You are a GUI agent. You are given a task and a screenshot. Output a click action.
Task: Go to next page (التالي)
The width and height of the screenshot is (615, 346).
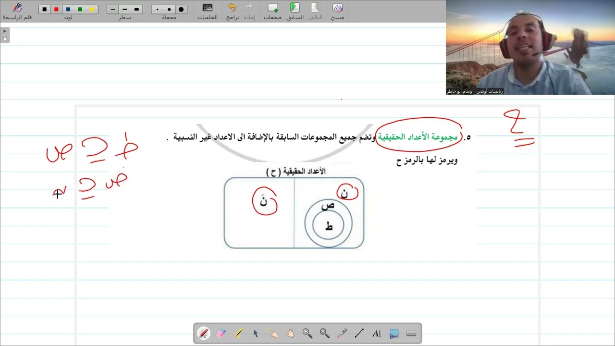[315, 12]
